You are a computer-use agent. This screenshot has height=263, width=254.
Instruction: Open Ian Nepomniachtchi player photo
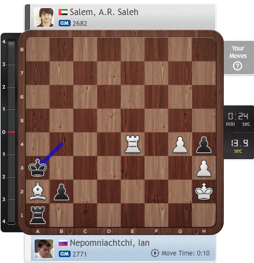click(x=44, y=248)
